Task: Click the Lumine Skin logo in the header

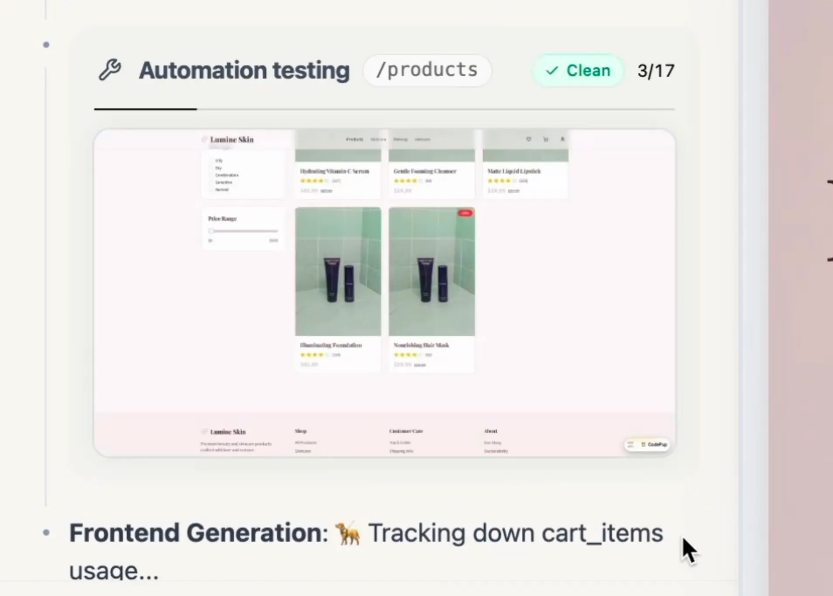Action: pos(228,140)
